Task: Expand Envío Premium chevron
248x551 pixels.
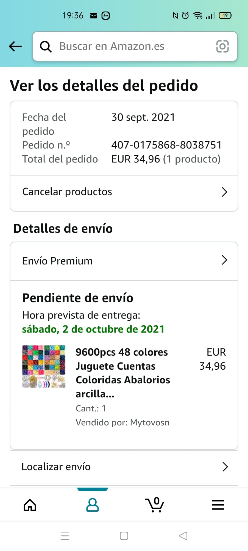Action: tap(224, 260)
